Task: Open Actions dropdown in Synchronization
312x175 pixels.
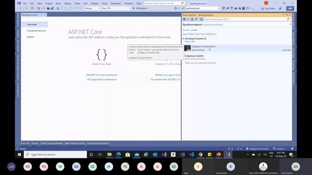Action: 211,34
